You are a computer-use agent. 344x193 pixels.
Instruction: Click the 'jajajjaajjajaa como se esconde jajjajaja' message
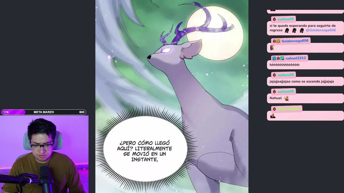[x=302, y=81]
